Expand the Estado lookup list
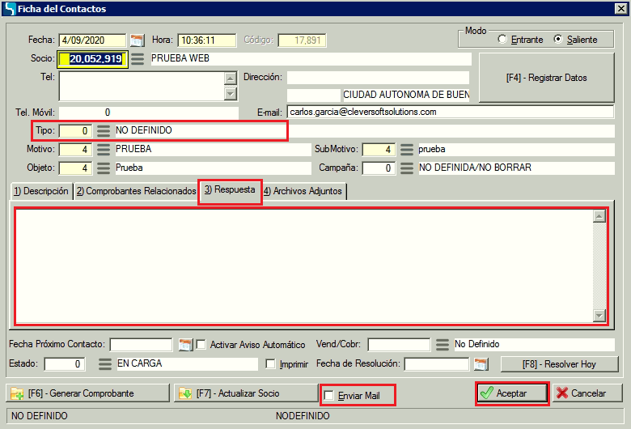The width and height of the screenshot is (631, 429). (x=104, y=364)
